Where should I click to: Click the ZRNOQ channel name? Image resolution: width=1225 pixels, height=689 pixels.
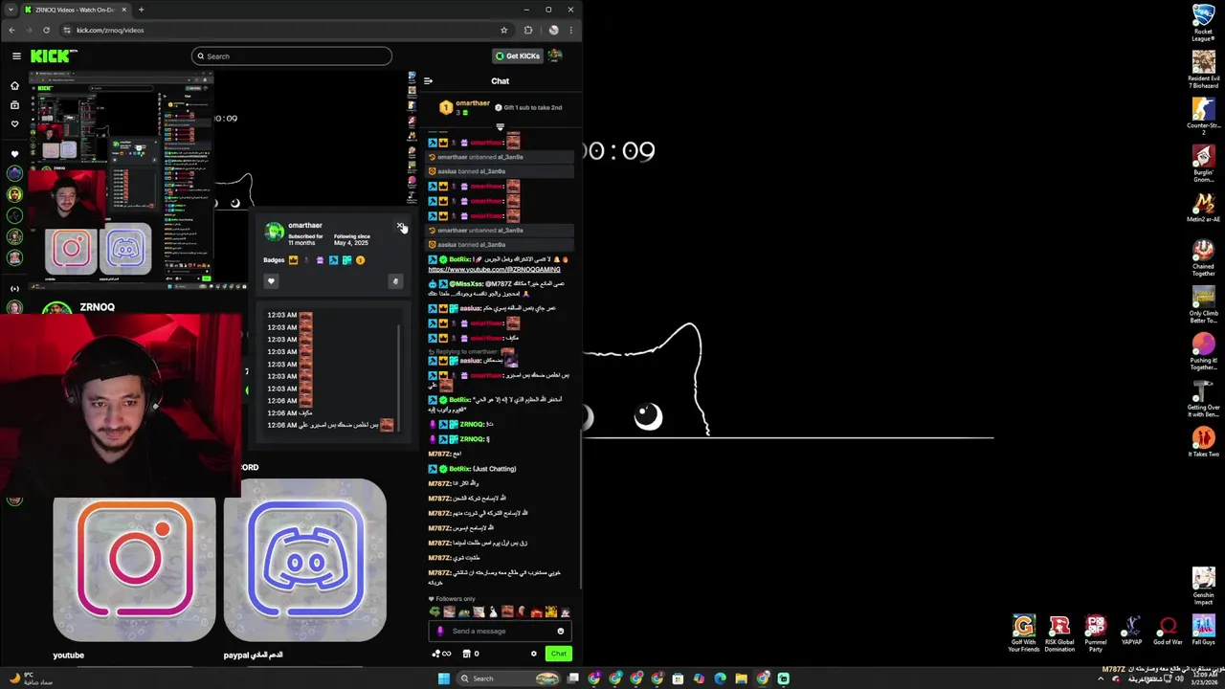click(97, 307)
